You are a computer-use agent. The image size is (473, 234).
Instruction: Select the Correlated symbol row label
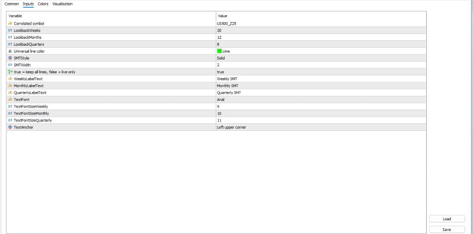[x=29, y=24]
